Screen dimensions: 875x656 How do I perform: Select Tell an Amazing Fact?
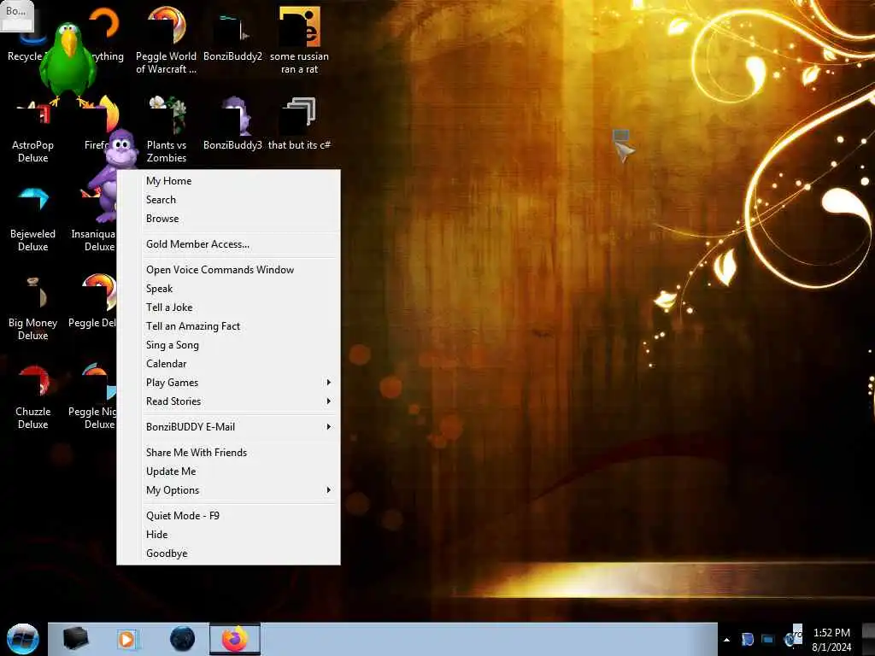pos(228,325)
